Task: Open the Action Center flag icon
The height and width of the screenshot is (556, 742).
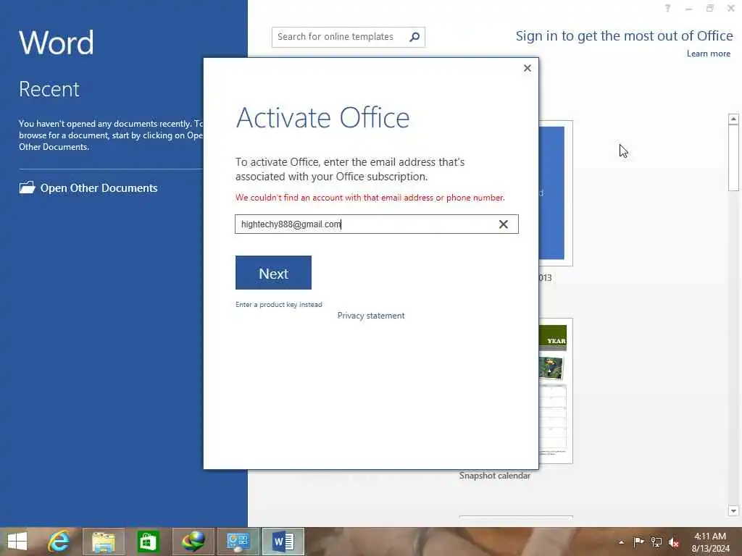Action: coord(638,542)
